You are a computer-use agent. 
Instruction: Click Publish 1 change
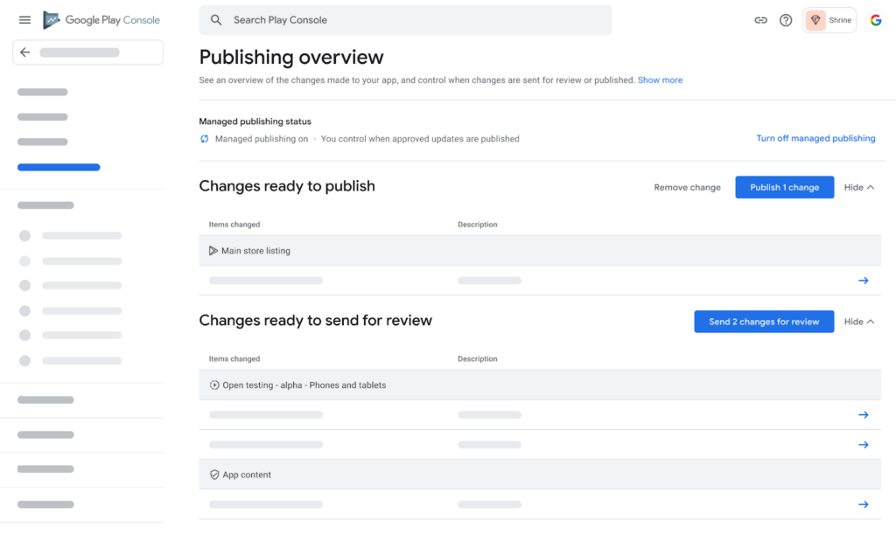784,187
